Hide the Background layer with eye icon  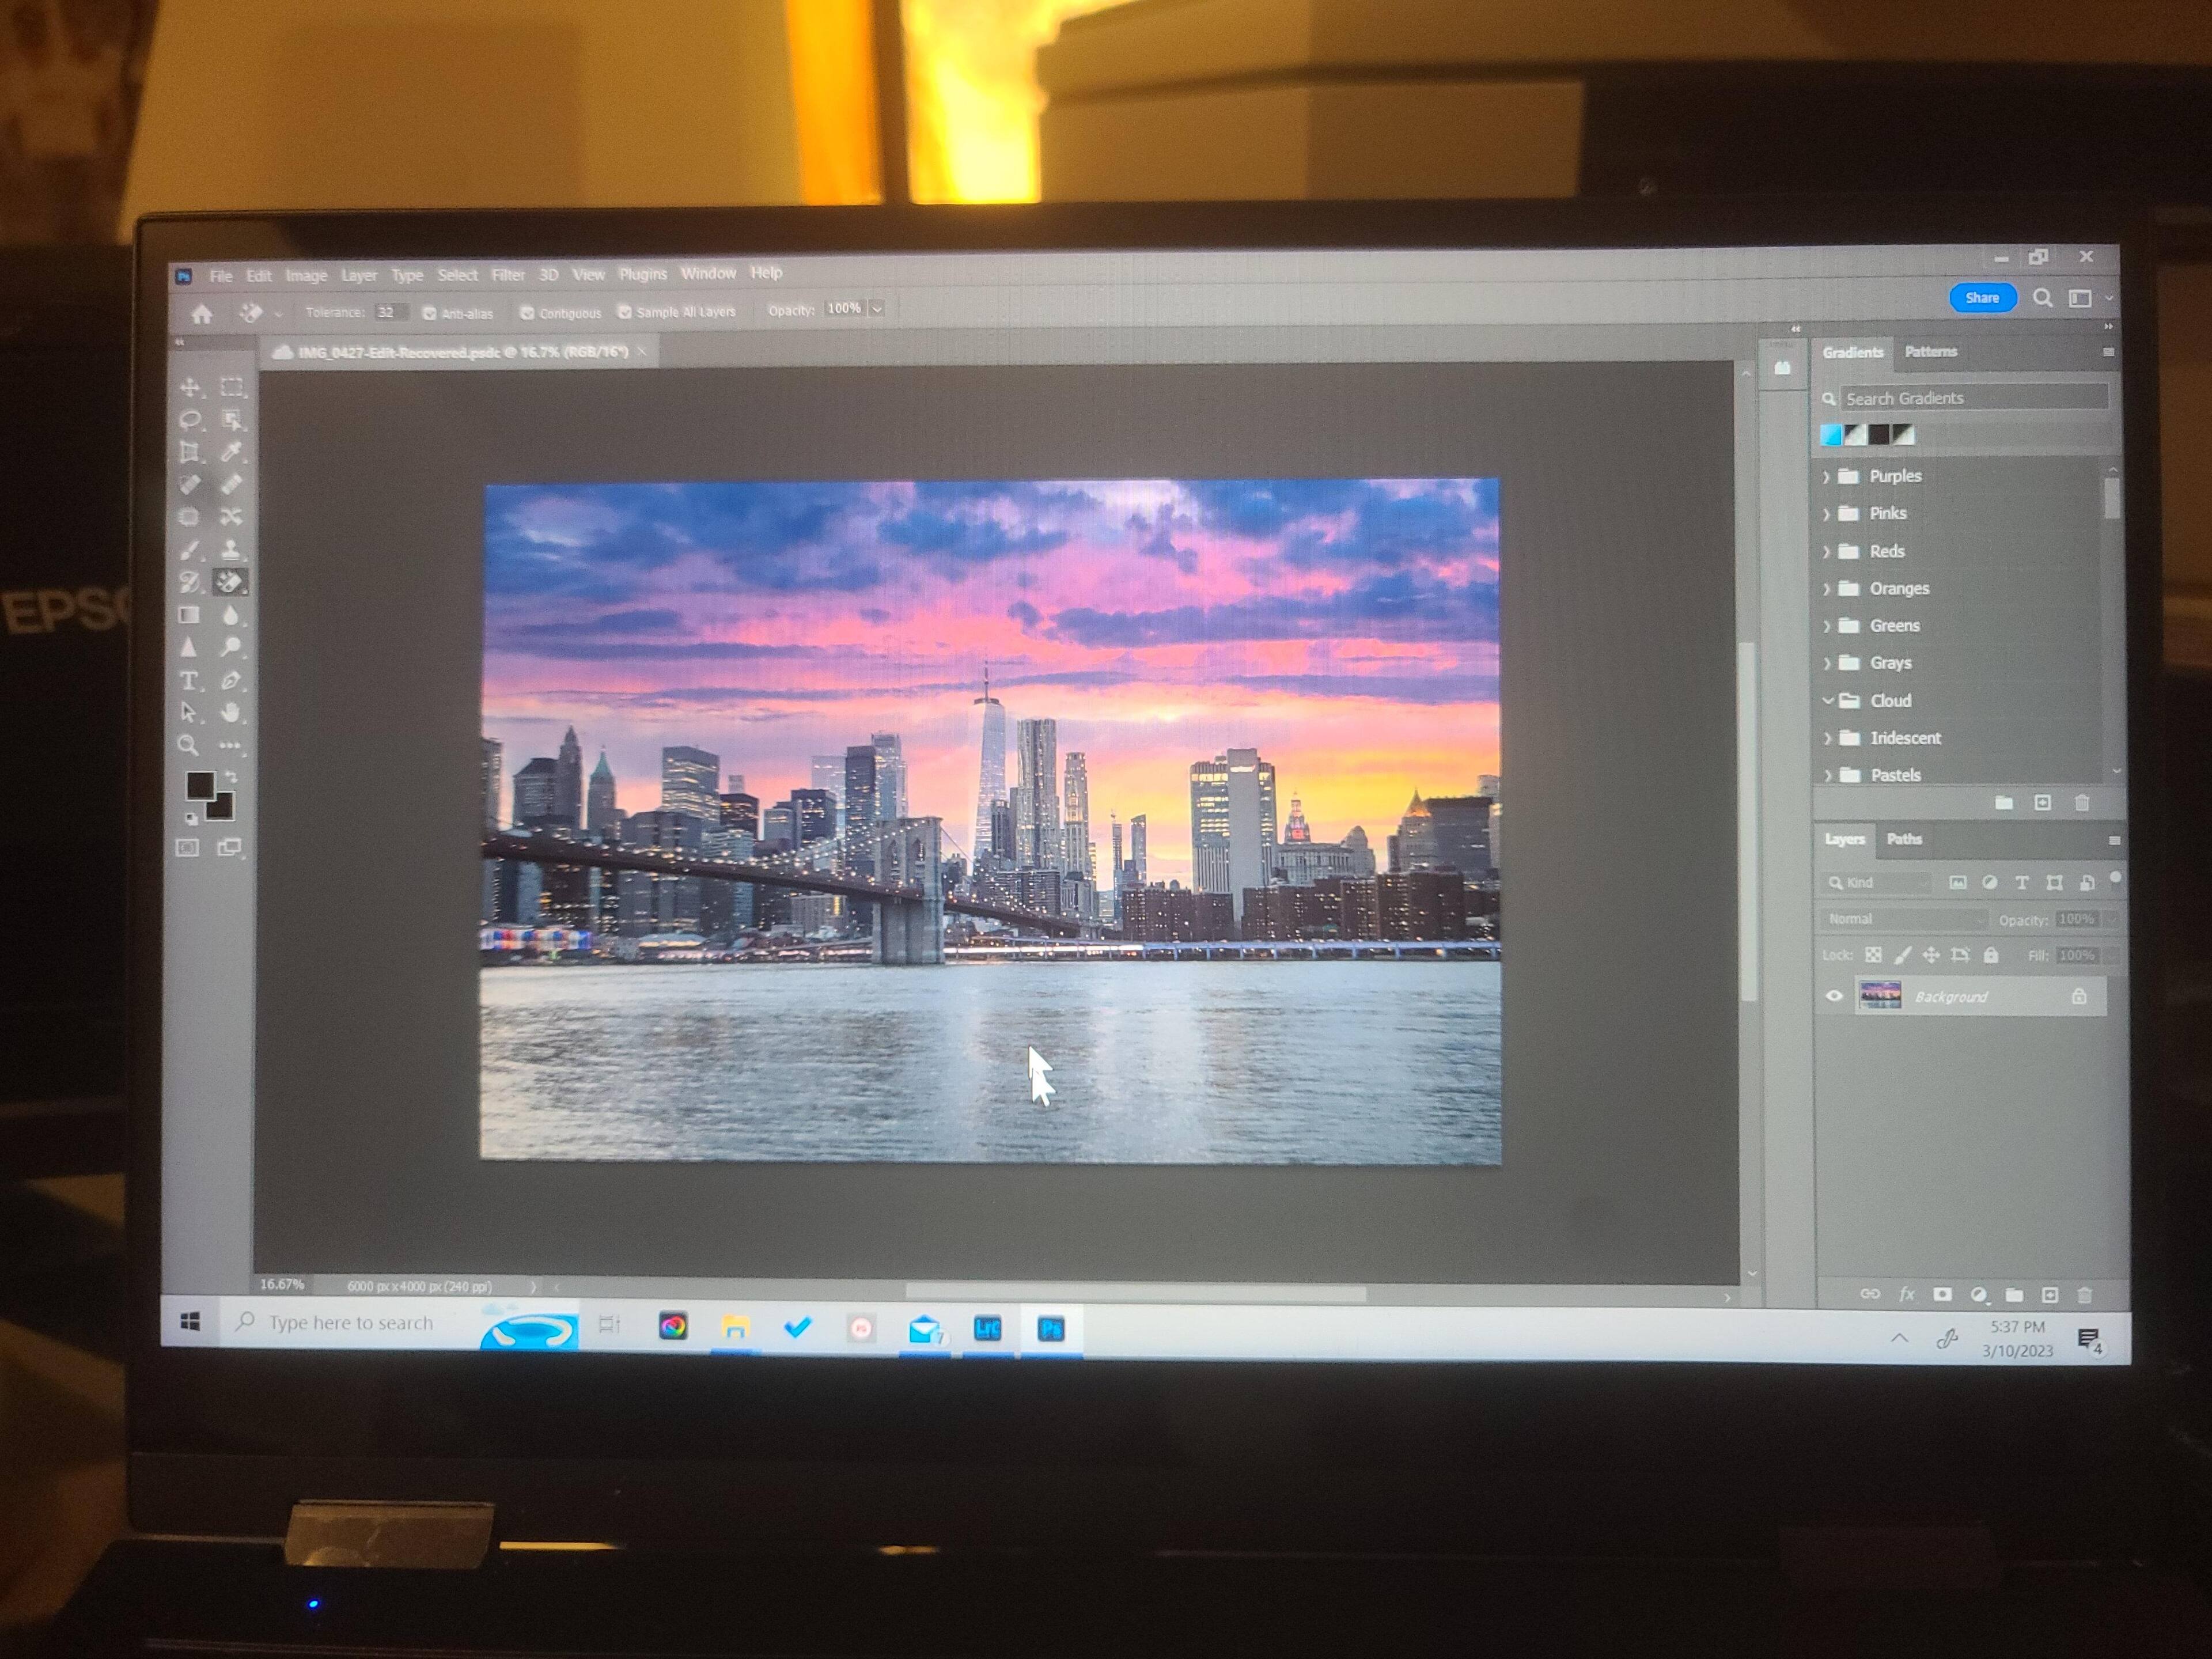1834,996
